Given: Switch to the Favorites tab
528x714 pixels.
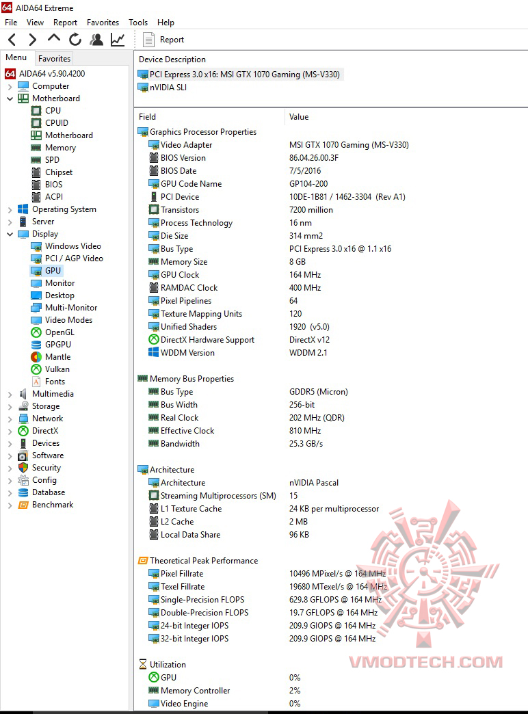Looking at the screenshot, I should [x=54, y=58].
